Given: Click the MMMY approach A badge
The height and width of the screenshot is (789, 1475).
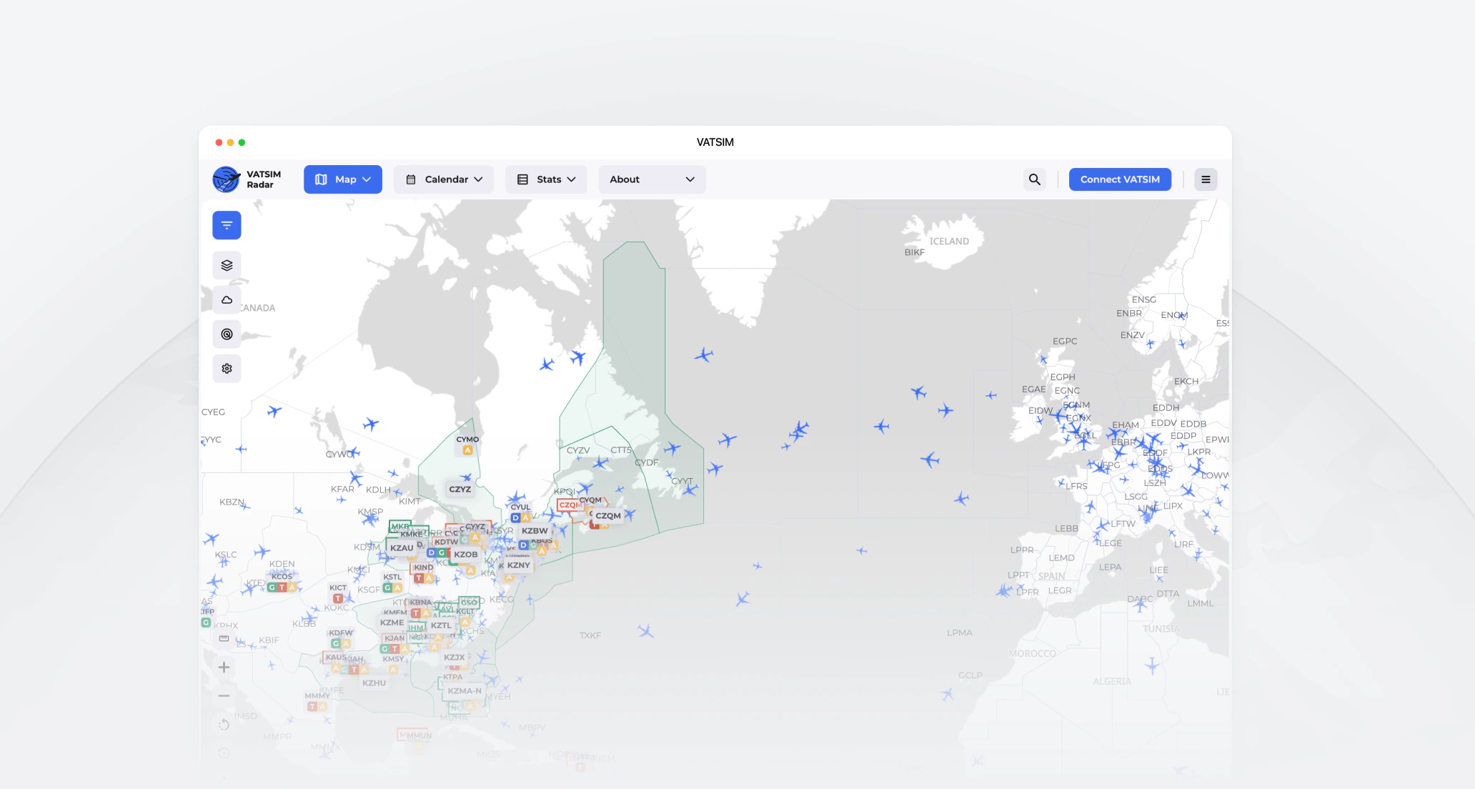Looking at the screenshot, I should tap(322, 706).
